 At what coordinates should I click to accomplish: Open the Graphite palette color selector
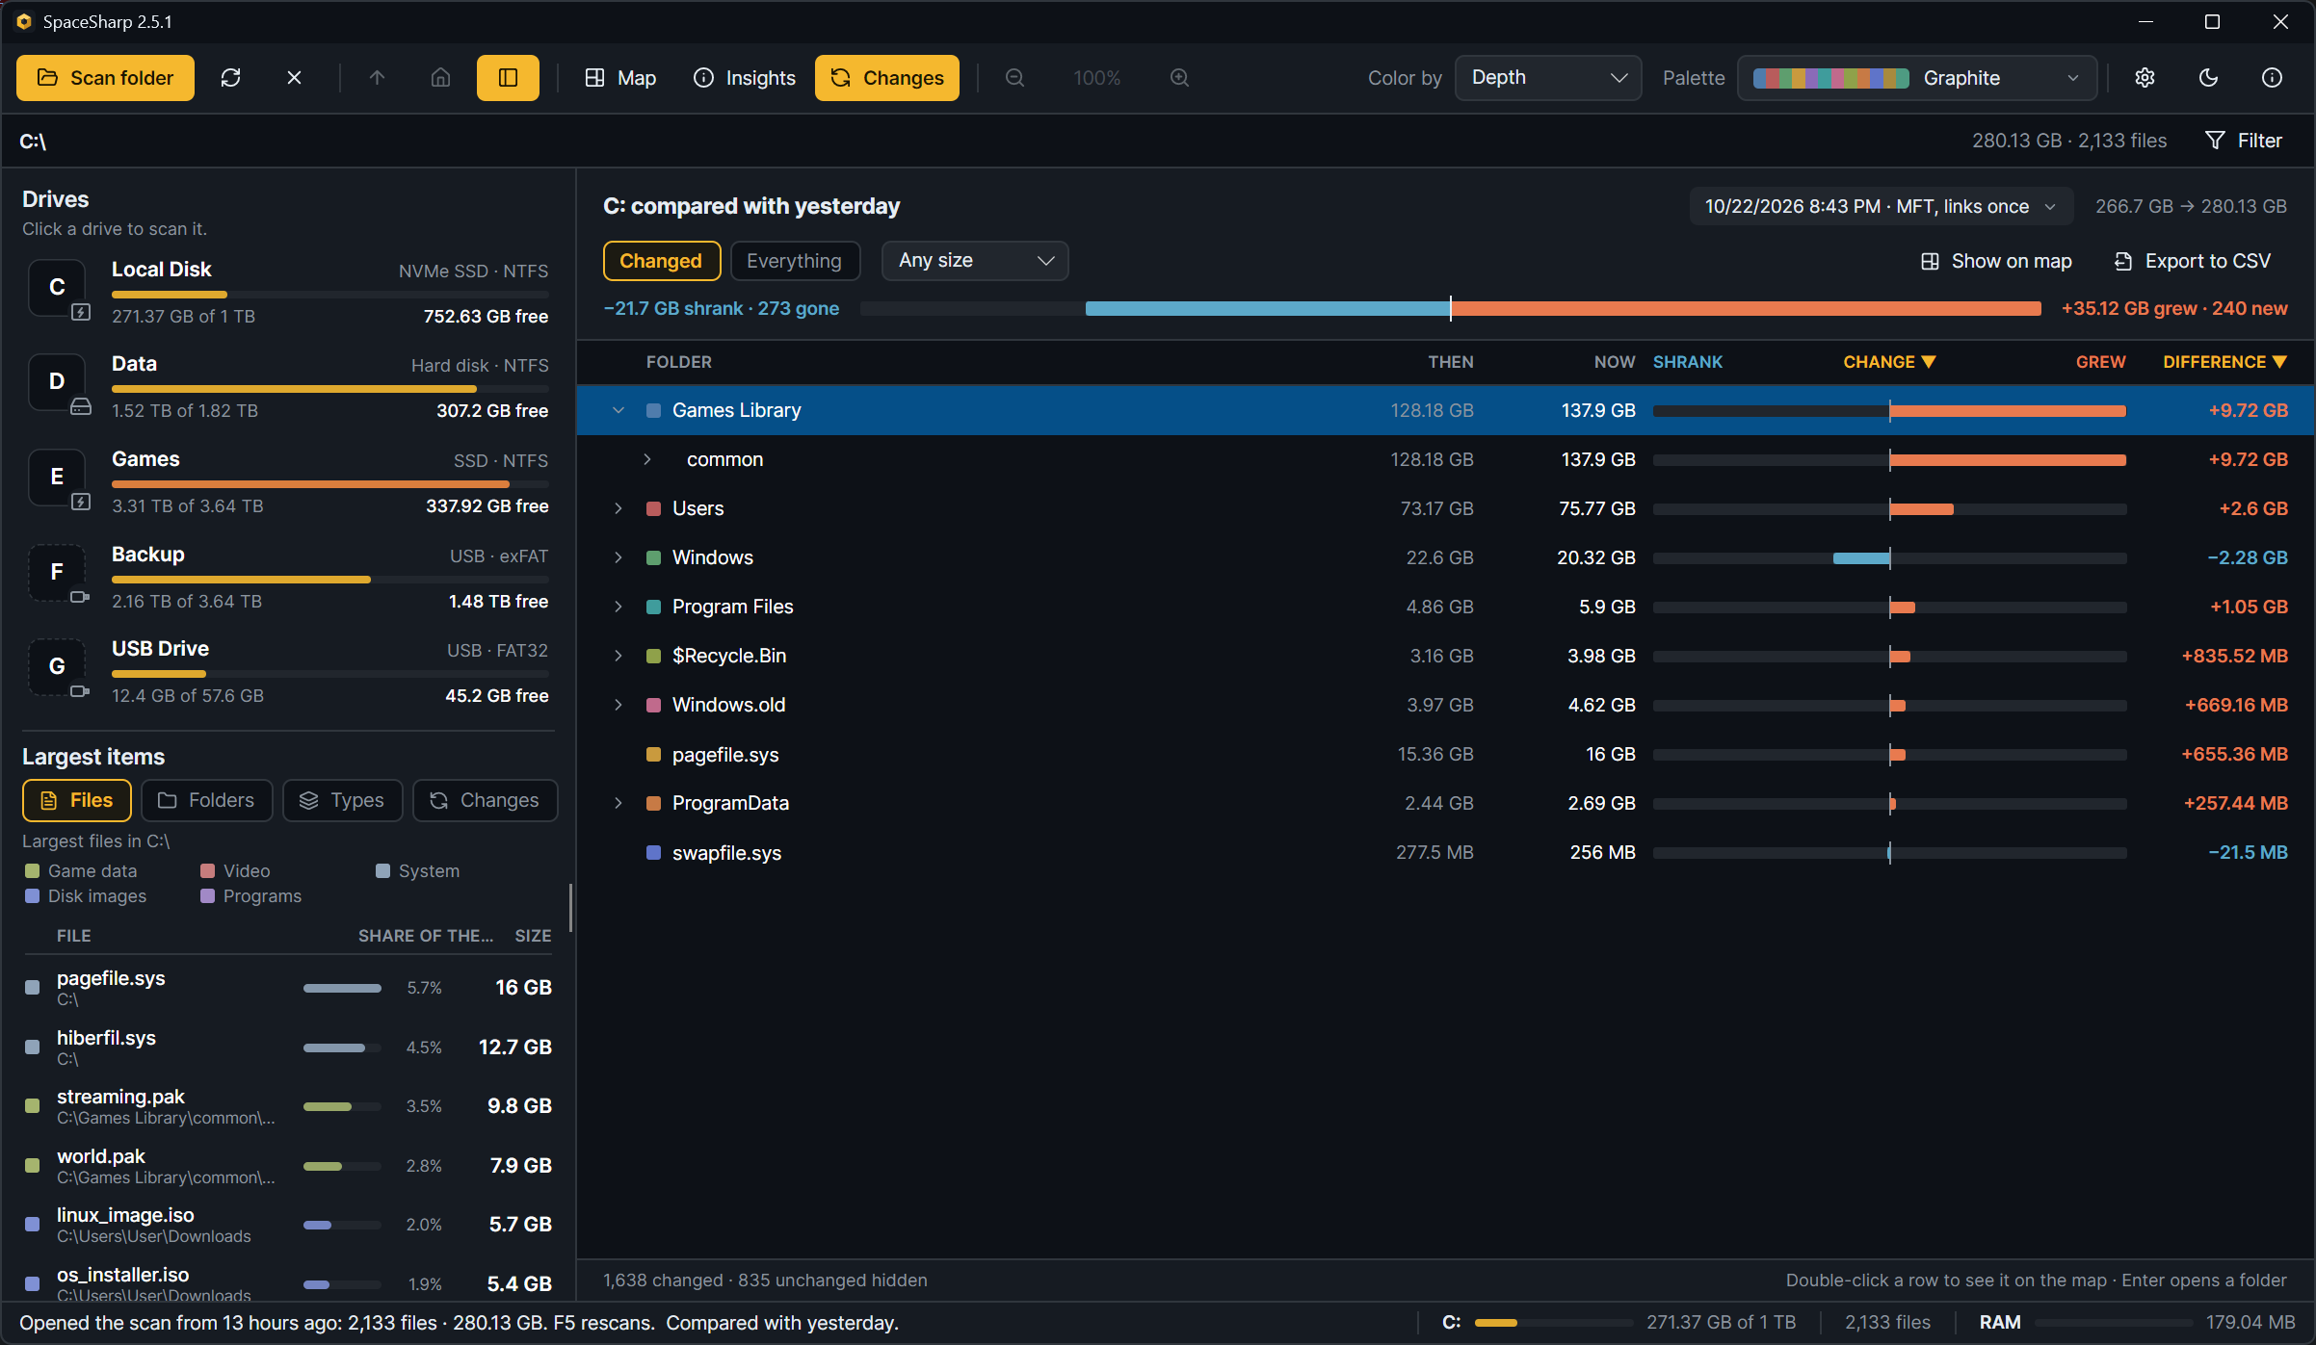click(1917, 78)
